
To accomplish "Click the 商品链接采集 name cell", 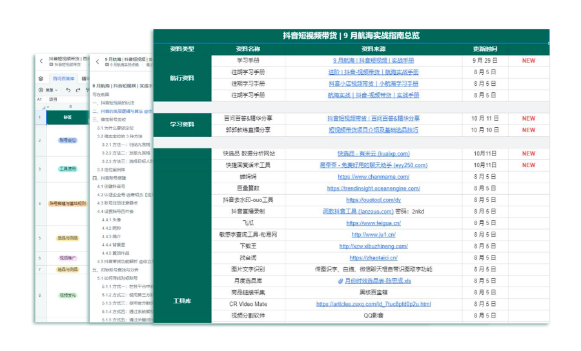I will coord(248,292).
